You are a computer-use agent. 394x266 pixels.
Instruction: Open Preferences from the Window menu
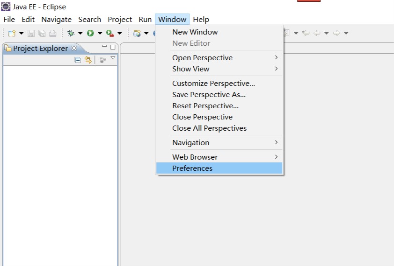click(219, 168)
